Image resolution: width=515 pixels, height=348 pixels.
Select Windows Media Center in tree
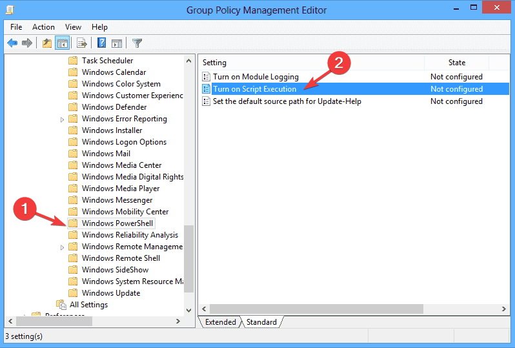121,165
